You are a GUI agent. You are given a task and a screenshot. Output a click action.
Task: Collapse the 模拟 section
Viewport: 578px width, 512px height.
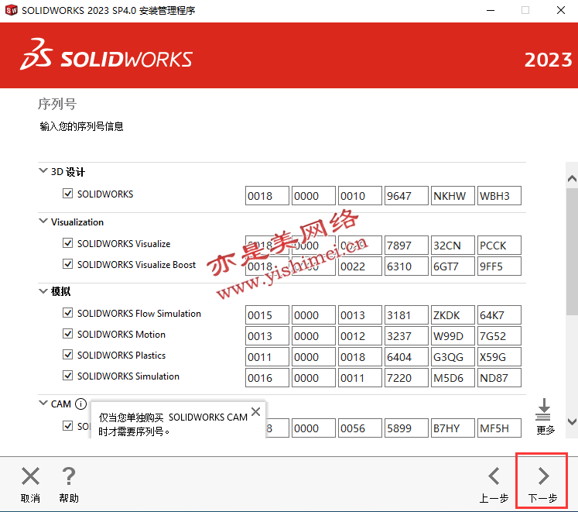click(x=43, y=291)
